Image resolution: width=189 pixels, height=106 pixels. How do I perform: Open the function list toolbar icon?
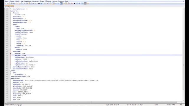(x=69, y=4)
